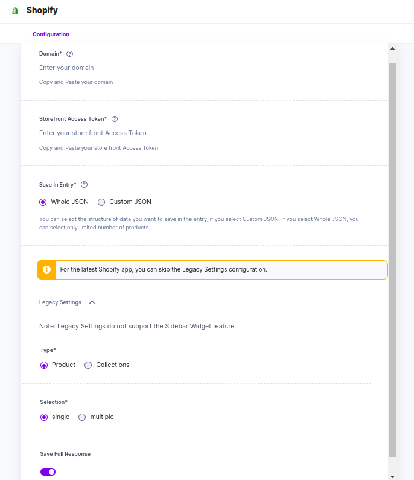414x480 pixels.
Task: Click the 'Copy and Paste your store front Access Token' hint
Action: 98,148
